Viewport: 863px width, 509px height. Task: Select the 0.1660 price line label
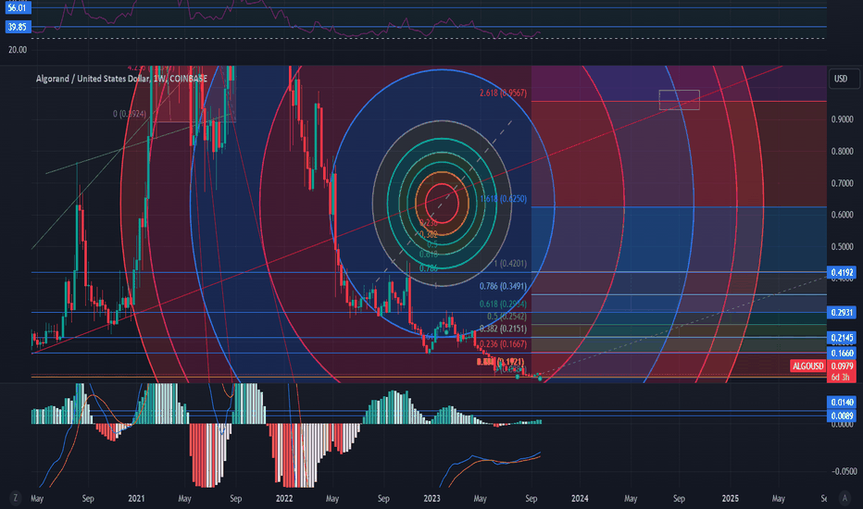click(x=842, y=353)
